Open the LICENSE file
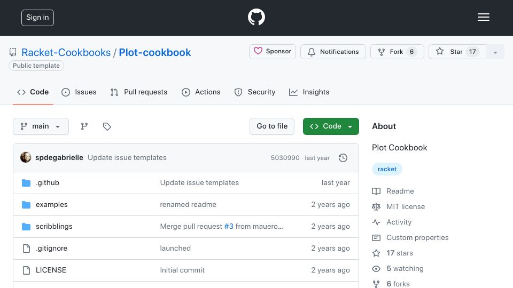 51,270
